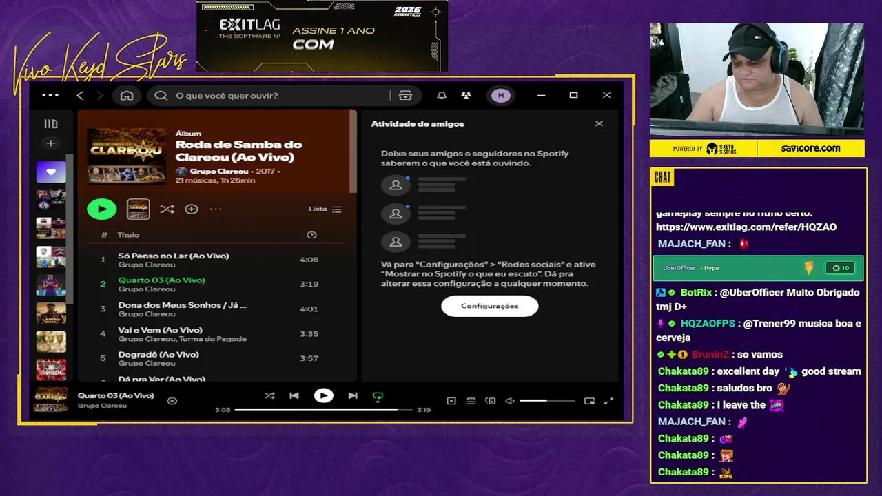This screenshot has height=496, width=882.
Task: Click the savicore.com banner
Action: [810, 148]
